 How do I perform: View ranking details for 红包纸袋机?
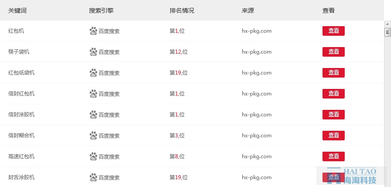click(333, 73)
